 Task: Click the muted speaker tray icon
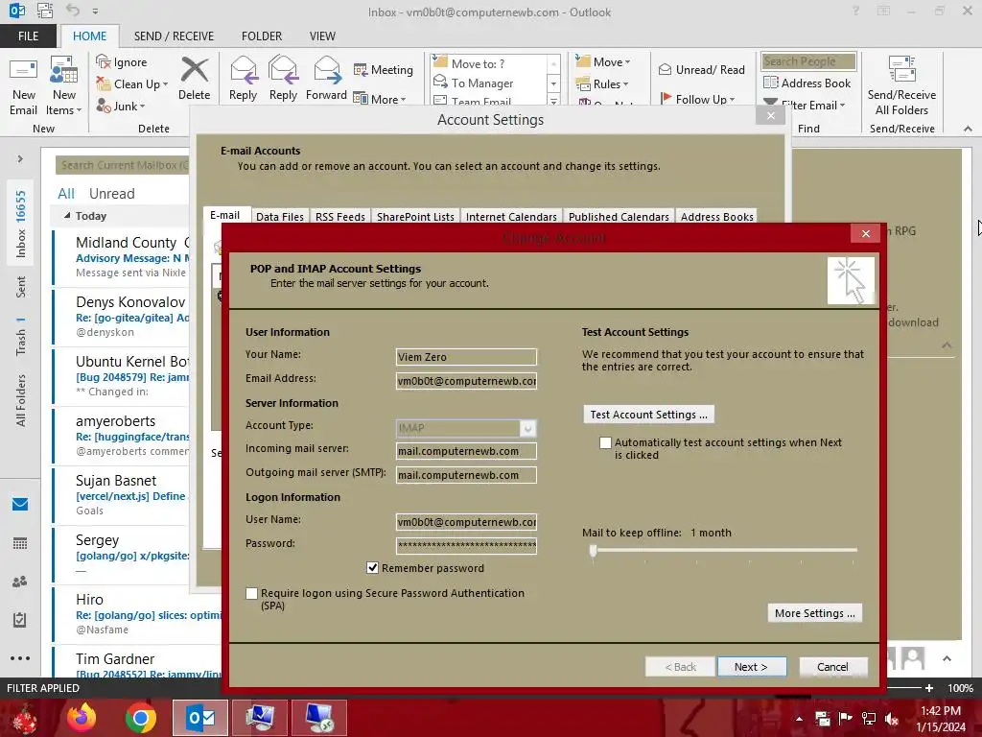(x=891, y=718)
